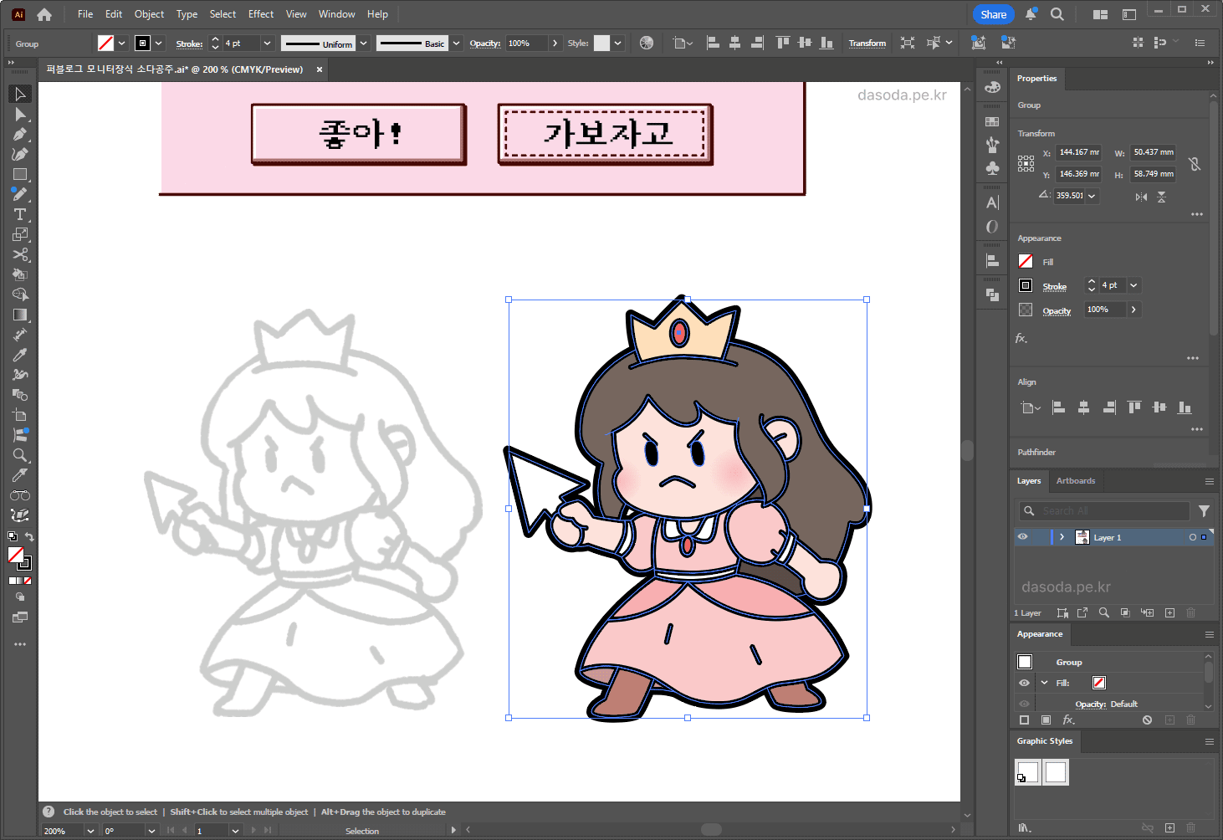Image resolution: width=1223 pixels, height=840 pixels.
Task: Switch to the Artboards tab
Action: click(1075, 481)
